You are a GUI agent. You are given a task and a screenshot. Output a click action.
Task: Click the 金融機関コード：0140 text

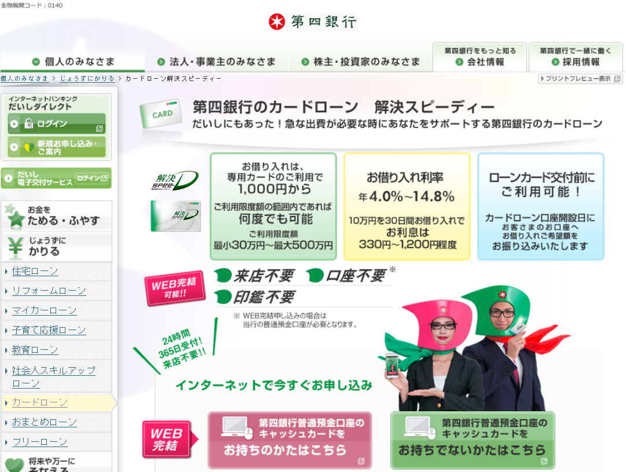(31, 5)
